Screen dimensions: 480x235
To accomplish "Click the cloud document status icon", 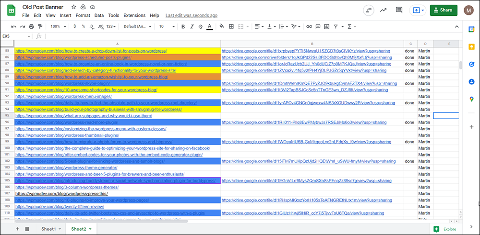I will 92,7.
